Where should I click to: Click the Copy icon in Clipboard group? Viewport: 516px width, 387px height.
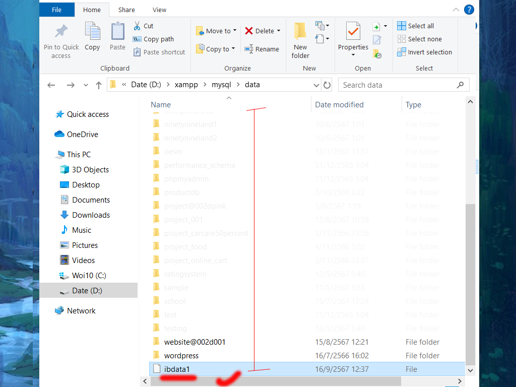92,31
